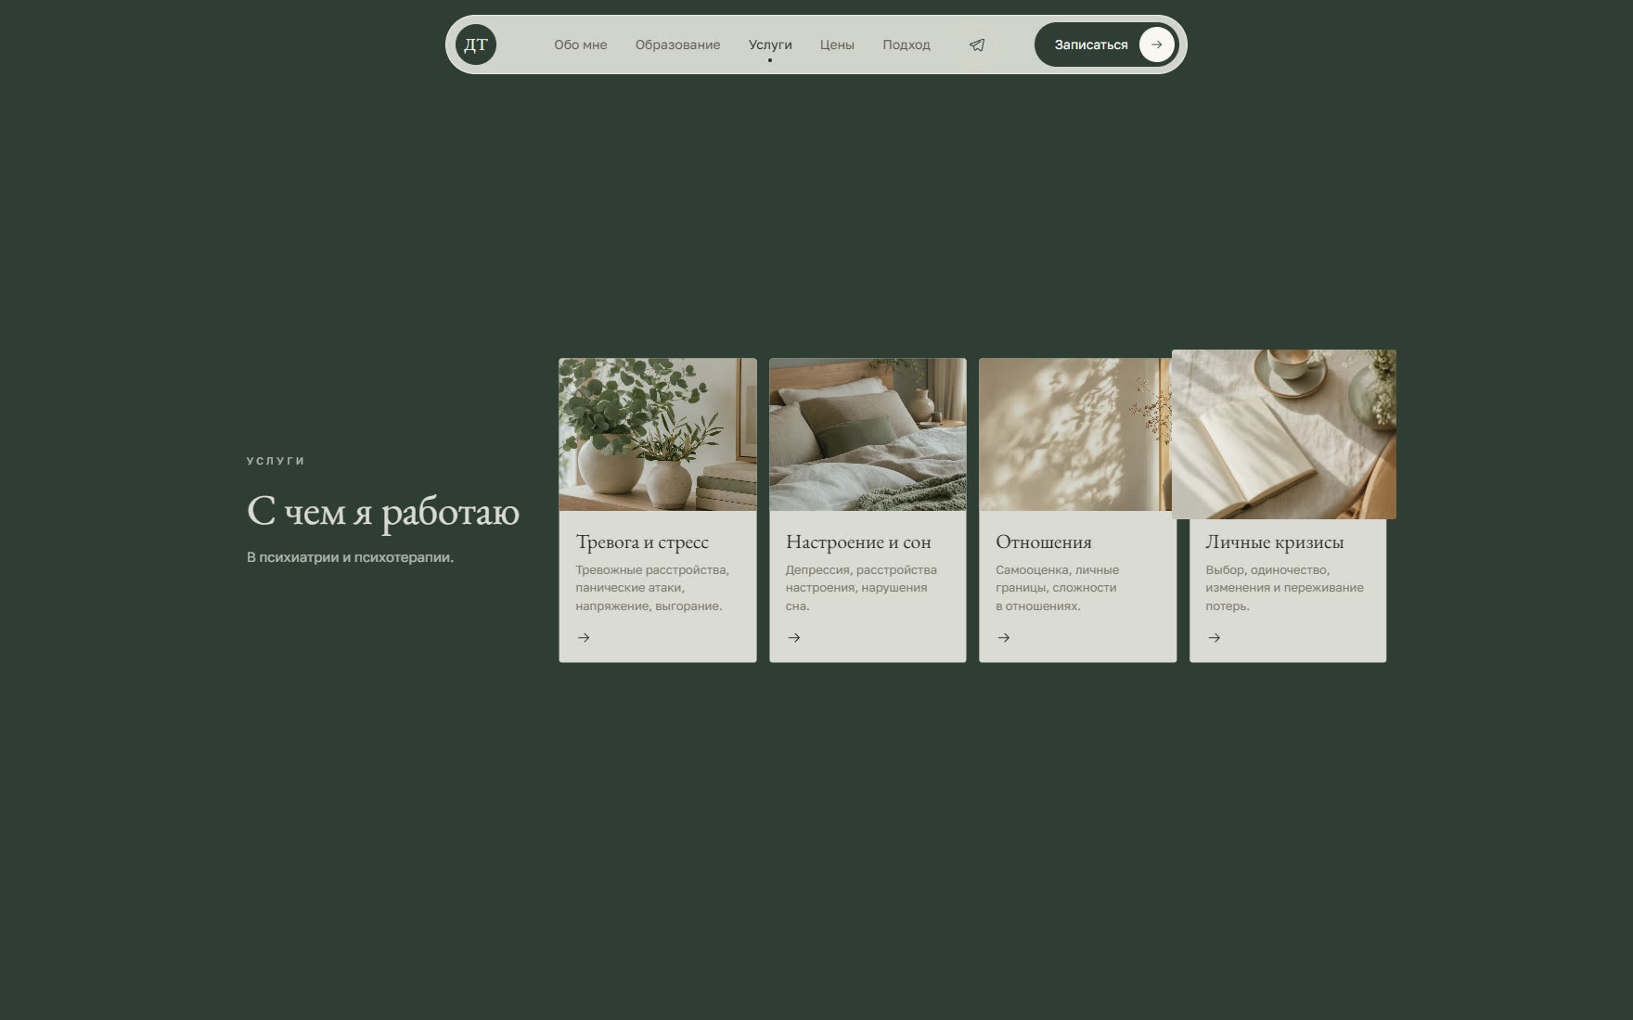
Task: Open the Образование nav item
Action: pyautogui.click(x=677, y=45)
